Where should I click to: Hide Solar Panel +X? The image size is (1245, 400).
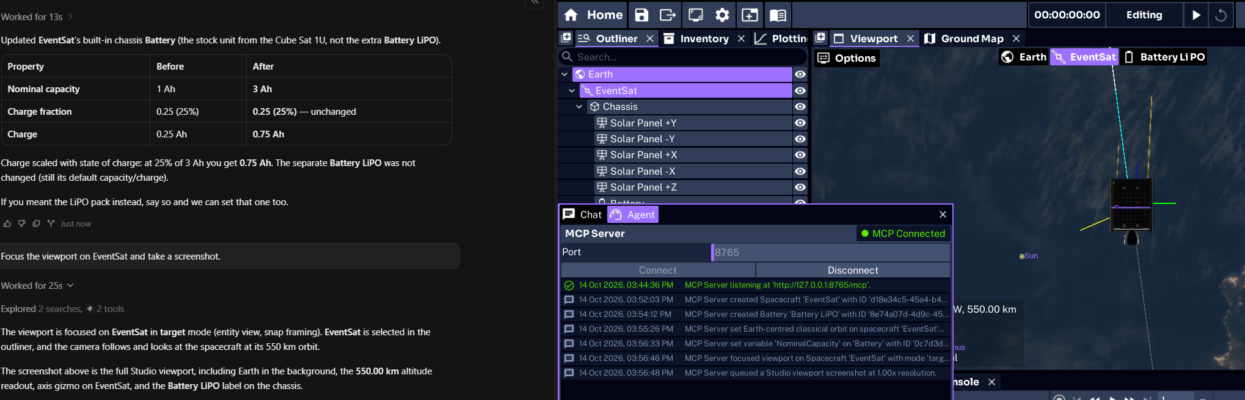[x=800, y=155]
